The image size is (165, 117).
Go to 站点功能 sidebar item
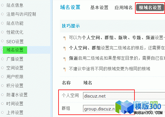tap(15, 23)
